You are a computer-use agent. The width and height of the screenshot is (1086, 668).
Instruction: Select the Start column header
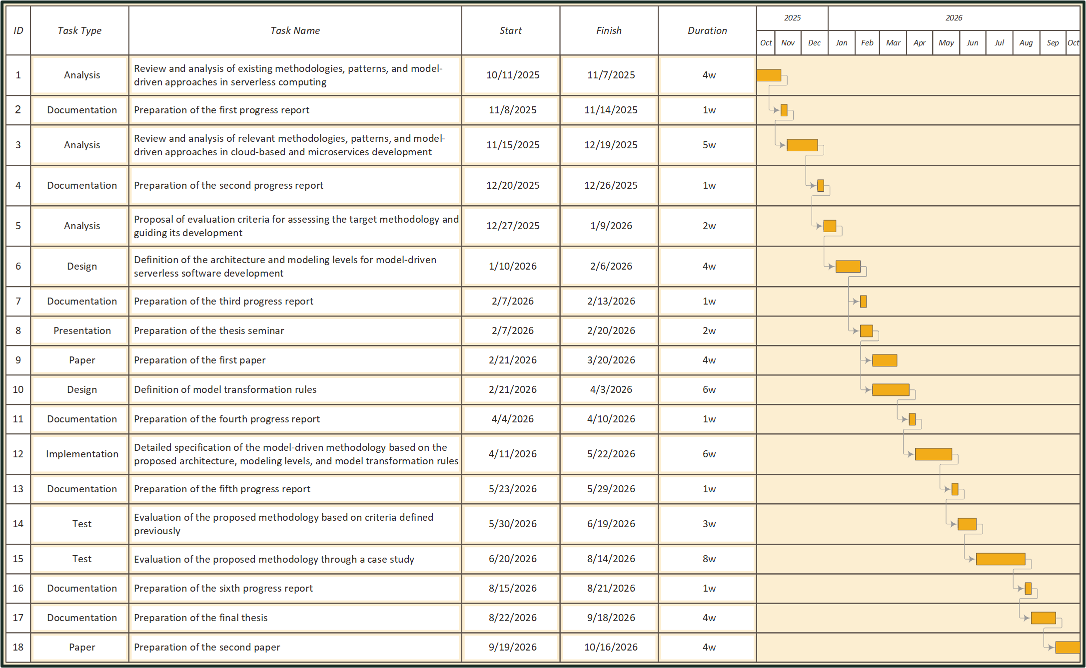(510, 30)
